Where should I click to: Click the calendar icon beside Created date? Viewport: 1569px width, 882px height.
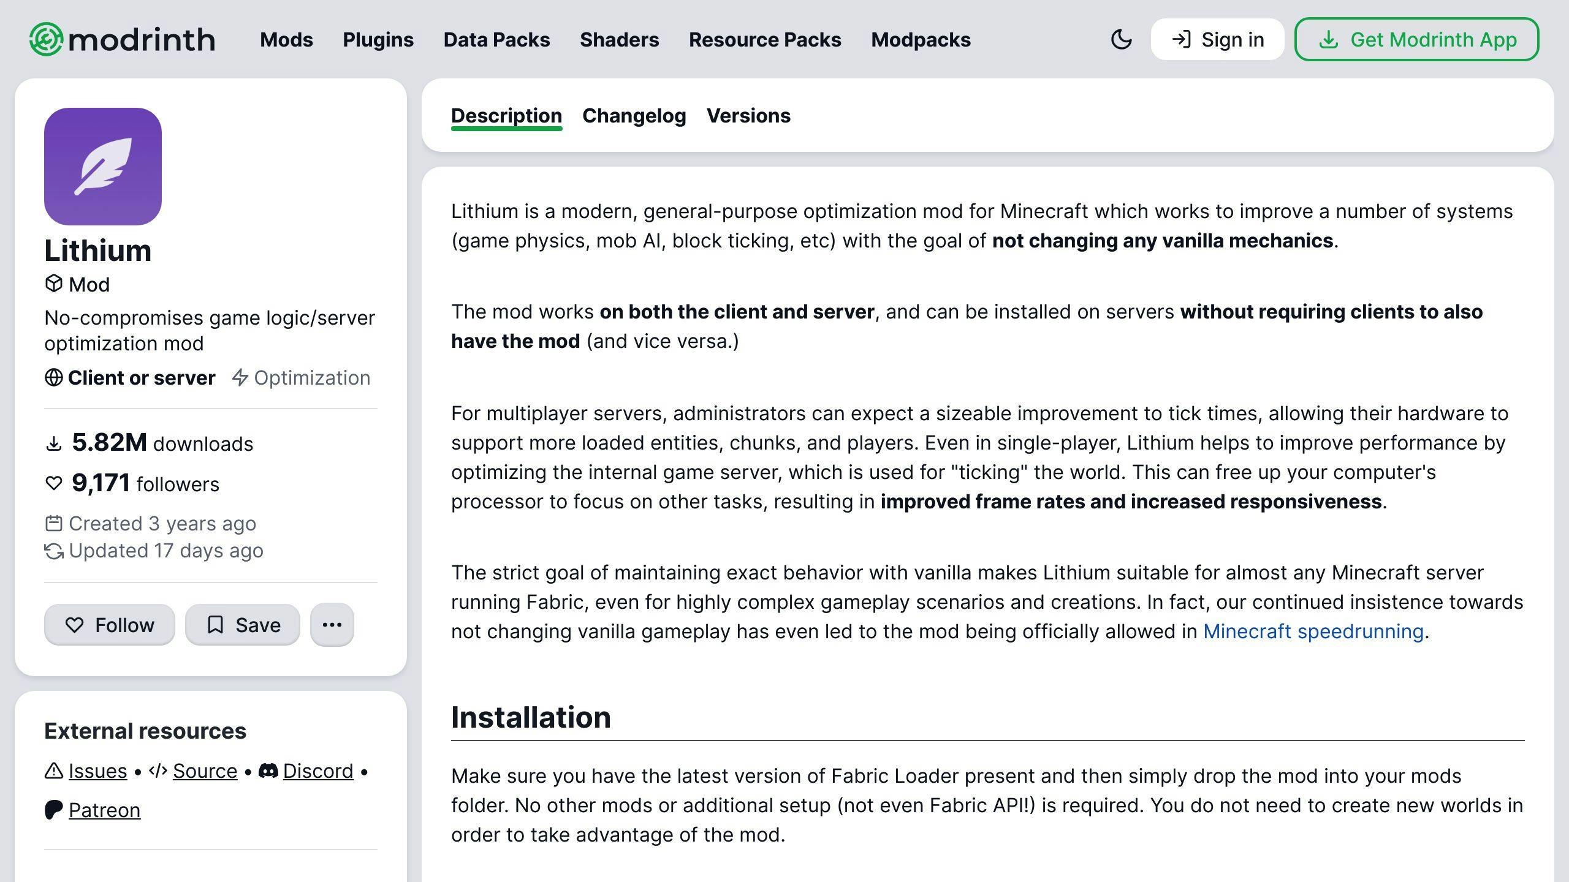pyautogui.click(x=54, y=523)
